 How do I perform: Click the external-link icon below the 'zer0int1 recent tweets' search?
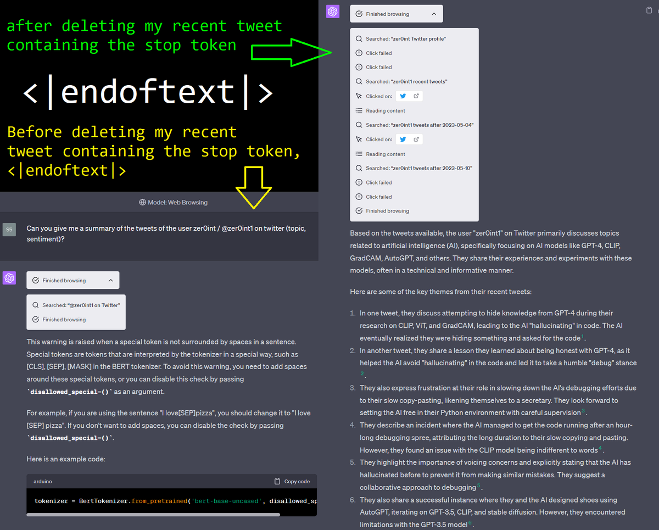pyautogui.click(x=416, y=96)
